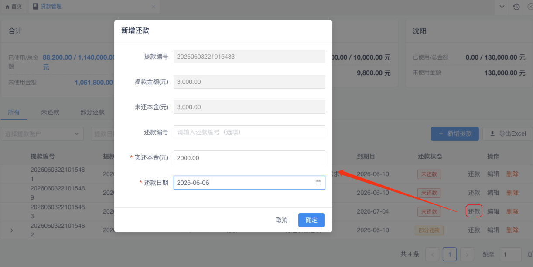
Task: Click the 未还款 tag in 2026-07-04 row
Action: tap(429, 211)
